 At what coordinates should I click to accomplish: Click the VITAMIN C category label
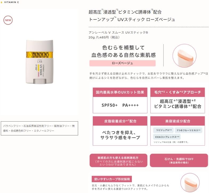pyautogui.click(x=11, y=2)
